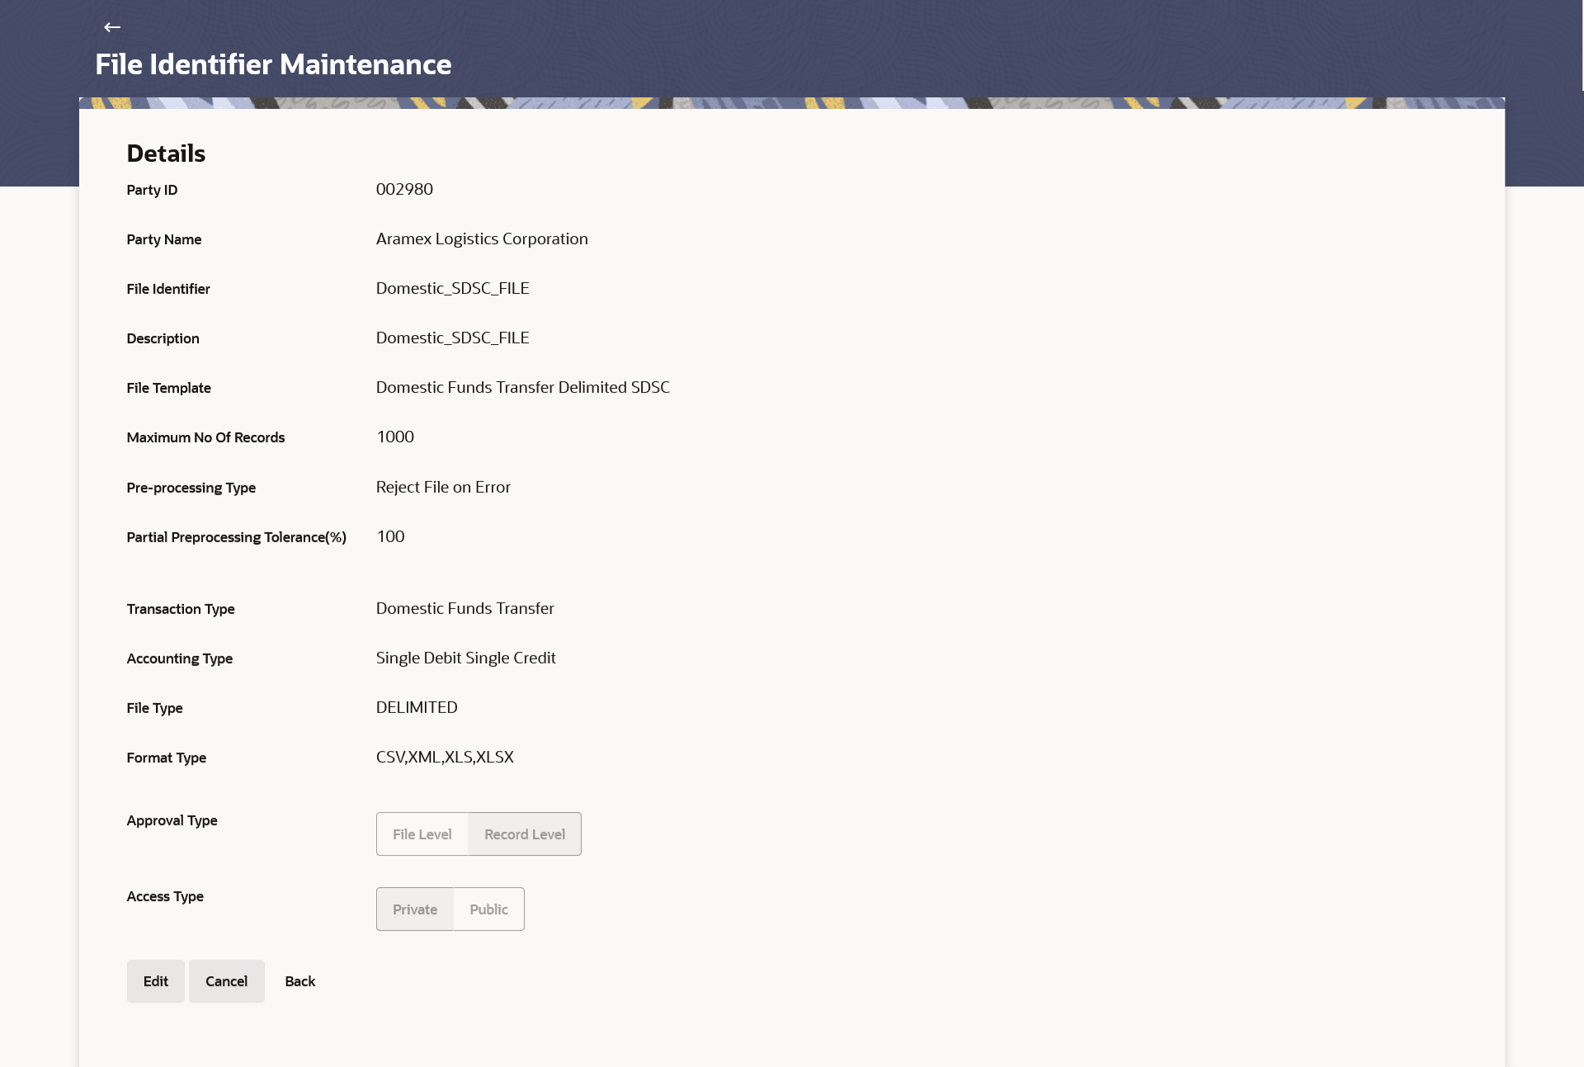Screen dimensions: 1584x1067
Task: Click Reject File on Error text
Action: pos(443,487)
